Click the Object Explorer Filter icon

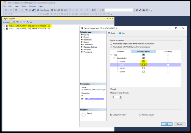click(x=24, y=22)
